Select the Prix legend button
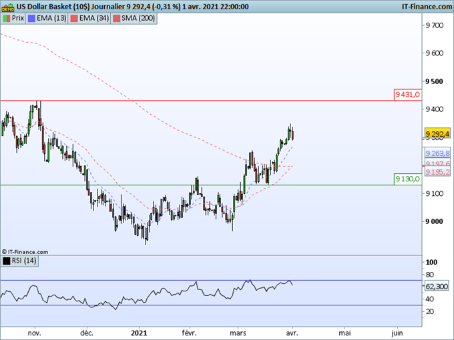The image size is (454, 340). point(13,18)
